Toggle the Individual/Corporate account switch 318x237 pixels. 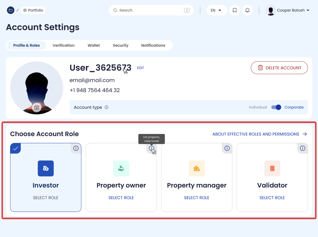pos(276,107)
